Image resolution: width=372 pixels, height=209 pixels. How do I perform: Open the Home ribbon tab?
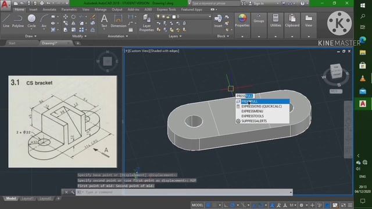pyautogui.click(x=19, y=9)
